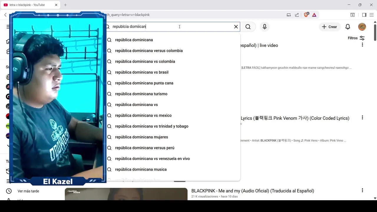Click the scrollbar down arrow
Screen dimensions: 377x212
click(375, 198)
